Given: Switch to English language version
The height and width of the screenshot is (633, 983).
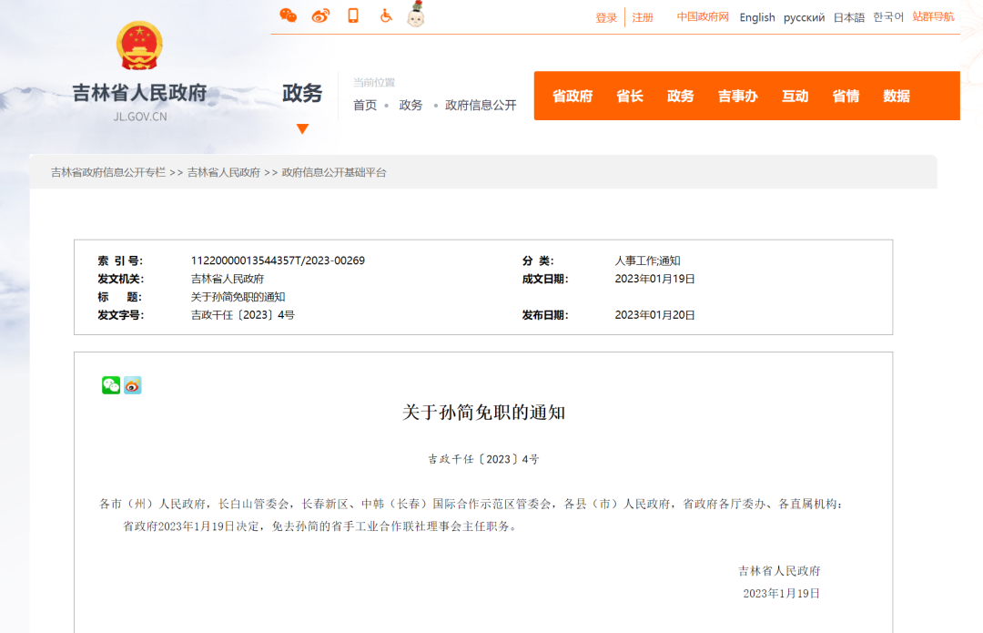Looking at the screenshot, I should coord(757,17).
